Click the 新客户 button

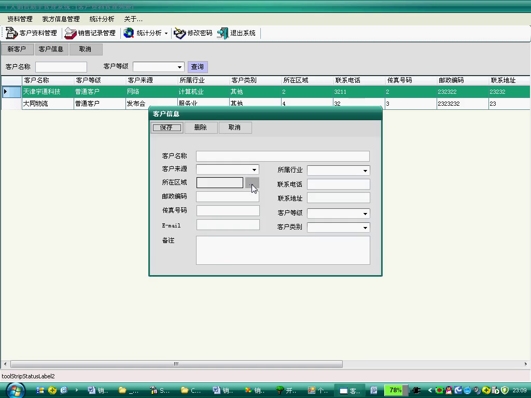pyautogui.click(x=17, y=49)
